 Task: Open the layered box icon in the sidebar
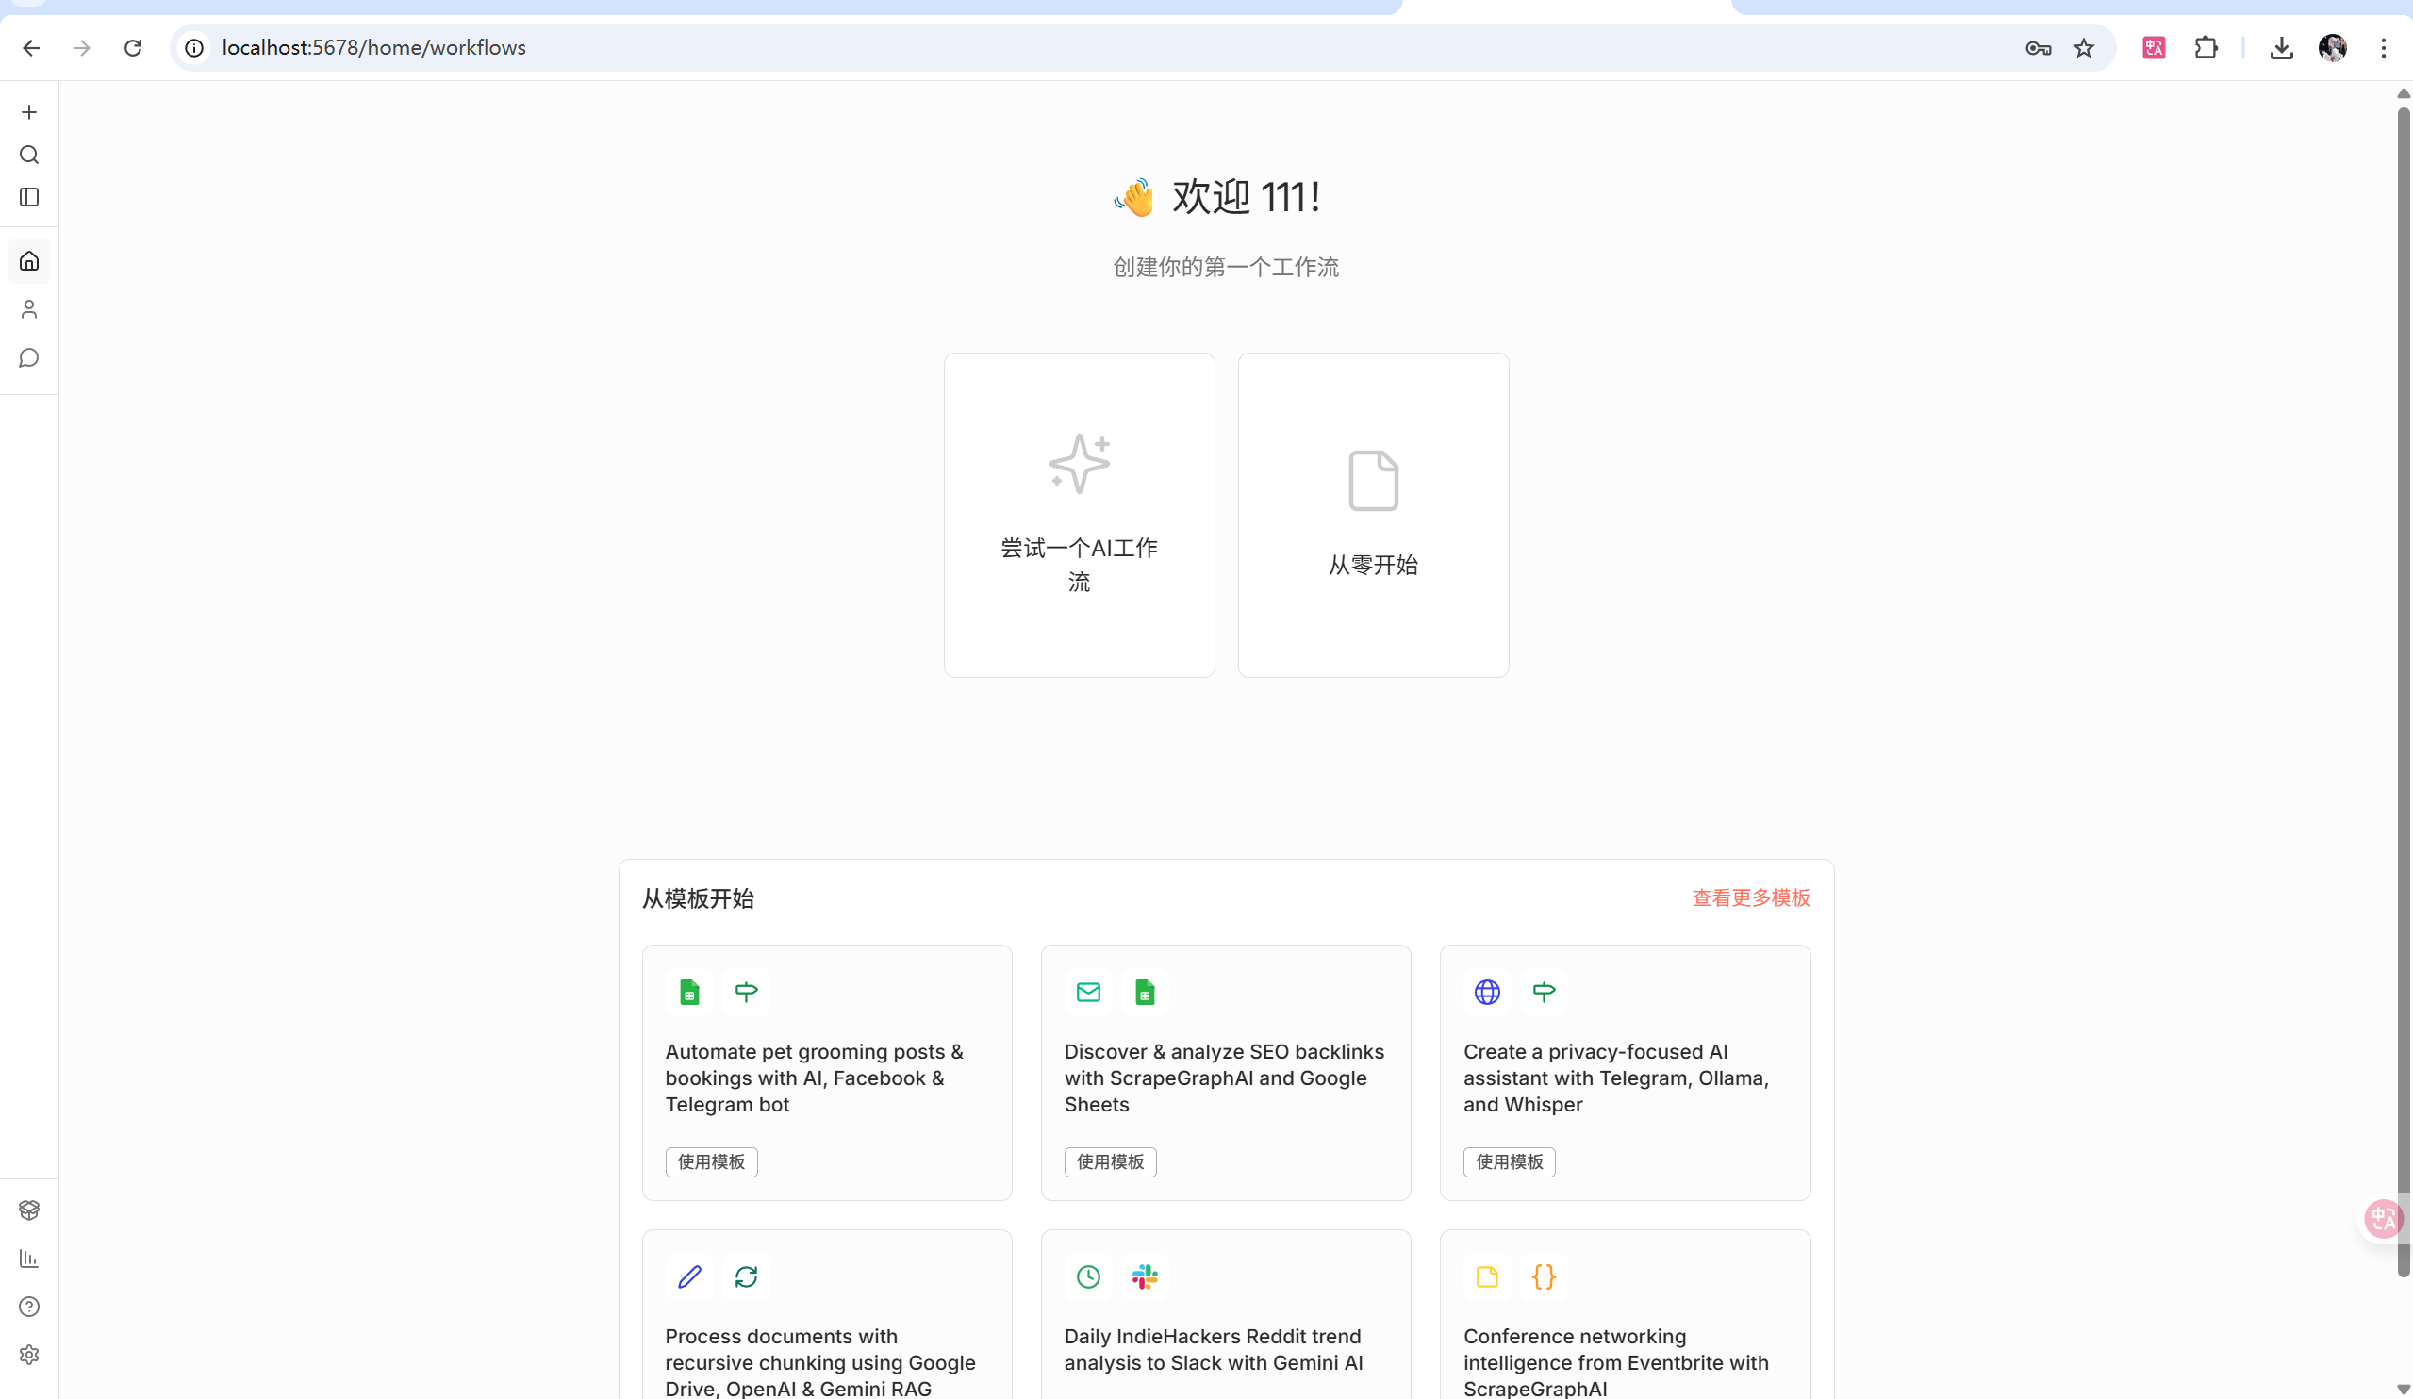pos(28,1210)
